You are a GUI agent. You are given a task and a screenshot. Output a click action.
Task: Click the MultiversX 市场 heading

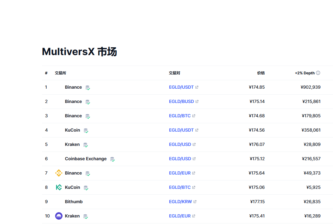[x=79, y=52]
